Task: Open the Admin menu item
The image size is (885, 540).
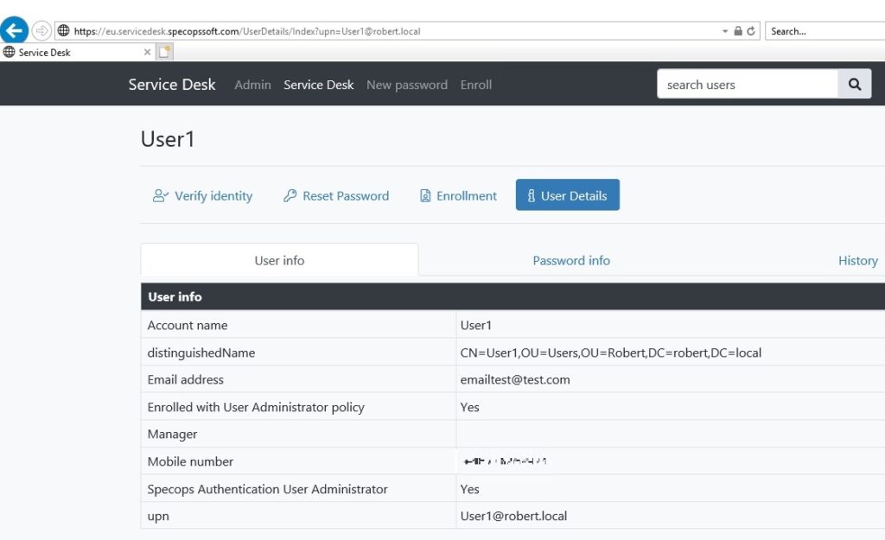Action: tap(253, 85)
